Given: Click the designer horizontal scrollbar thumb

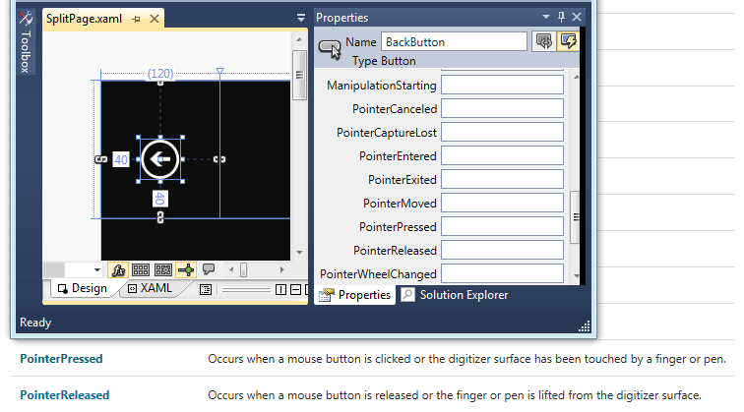Looking at the screenshot, I should (243, 269).
